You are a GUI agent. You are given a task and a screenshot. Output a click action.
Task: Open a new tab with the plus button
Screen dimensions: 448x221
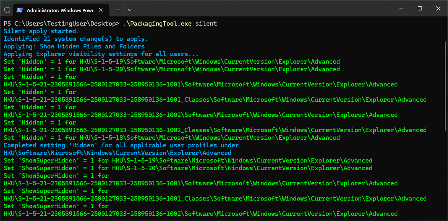pos(118,10)
